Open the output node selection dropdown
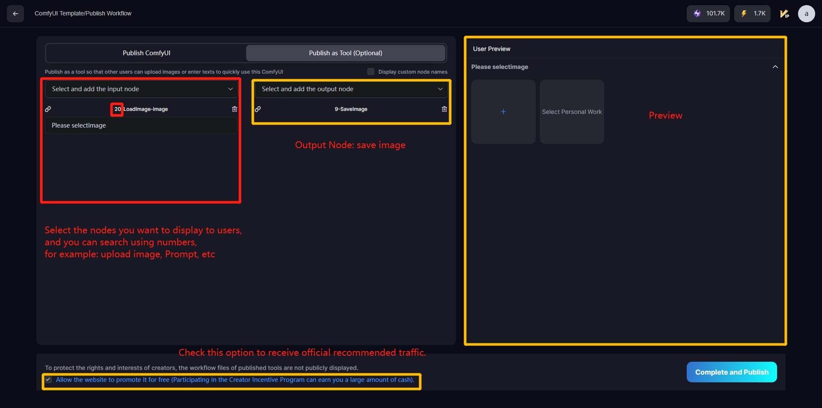The image size is (822, 408). tap(351, 89)
